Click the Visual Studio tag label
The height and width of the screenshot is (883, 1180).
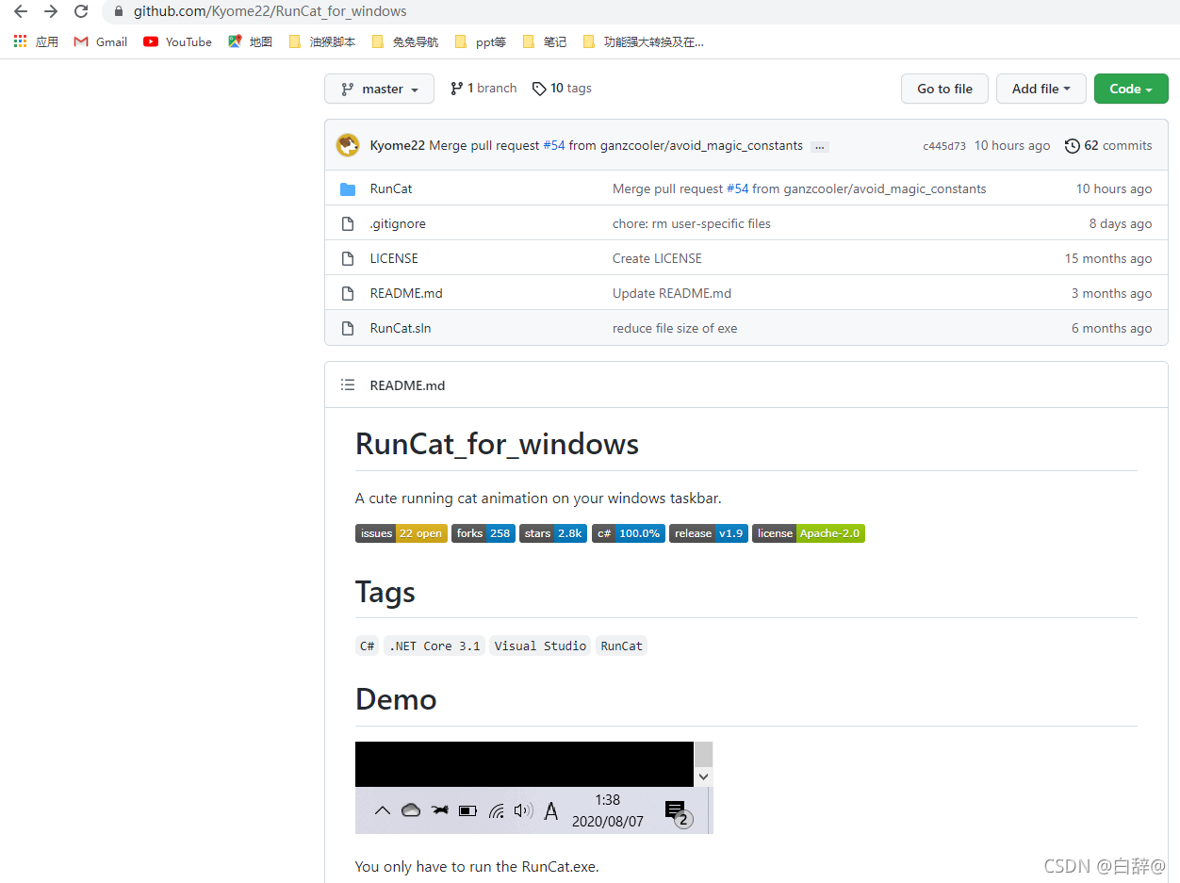tap(540, 646)
